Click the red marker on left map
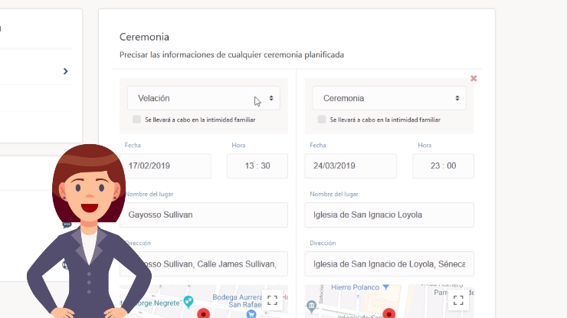 (x=203, y=313)
